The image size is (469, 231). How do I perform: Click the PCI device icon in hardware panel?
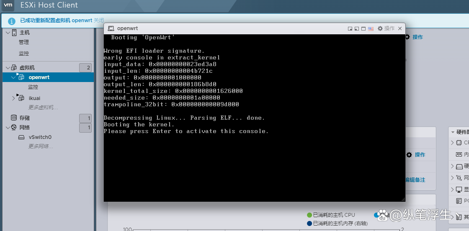[459, 201]
